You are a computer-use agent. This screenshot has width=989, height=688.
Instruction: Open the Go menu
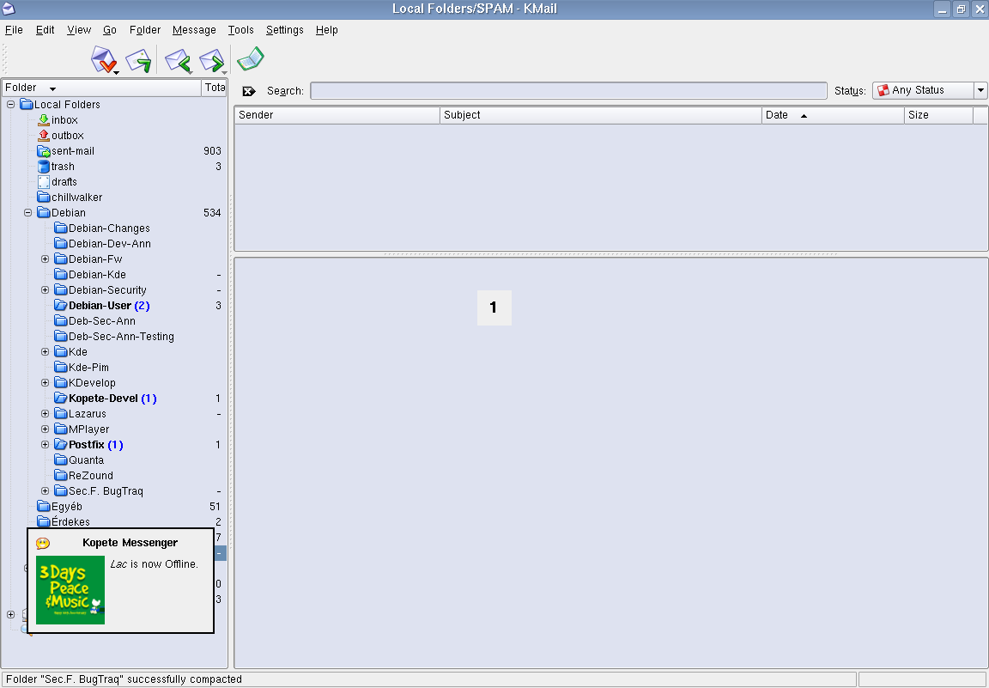point(110,30)
